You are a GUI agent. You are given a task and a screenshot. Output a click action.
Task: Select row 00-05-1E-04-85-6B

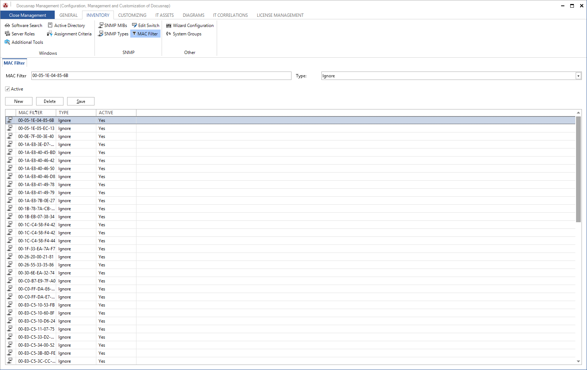point(290,120)
